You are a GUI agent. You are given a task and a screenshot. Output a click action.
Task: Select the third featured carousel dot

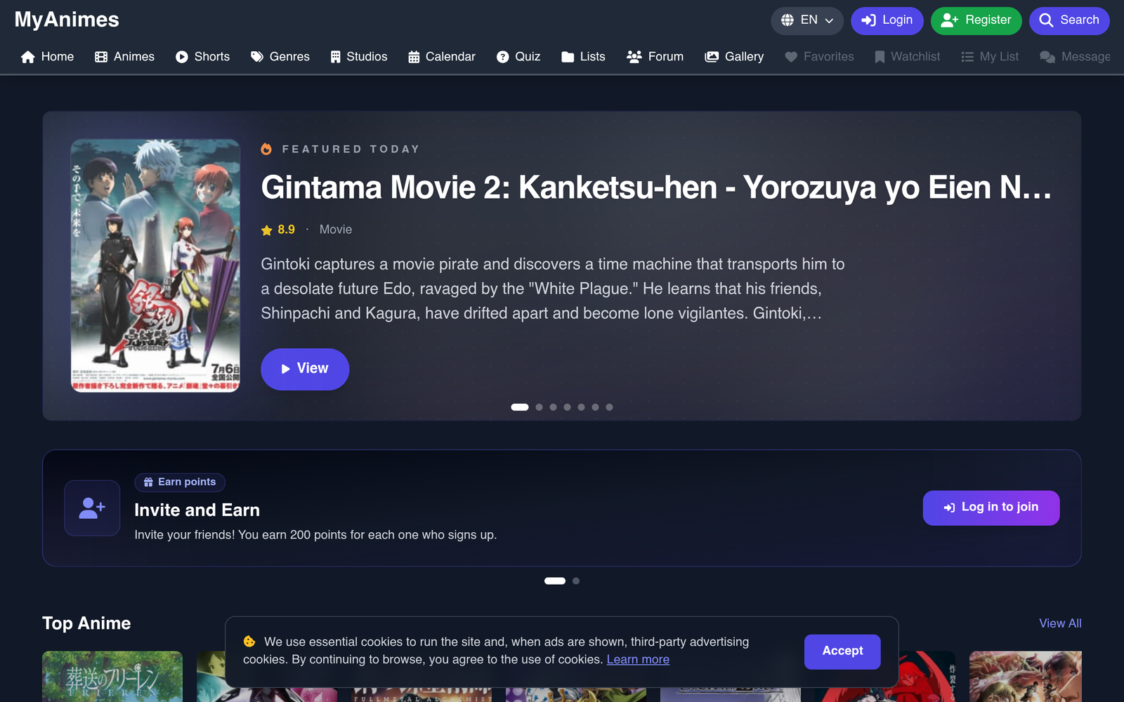(x=553, y=407)
